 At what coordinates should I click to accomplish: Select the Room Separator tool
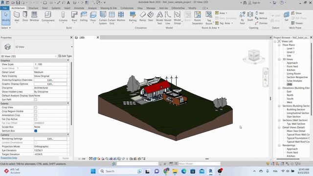197,18
